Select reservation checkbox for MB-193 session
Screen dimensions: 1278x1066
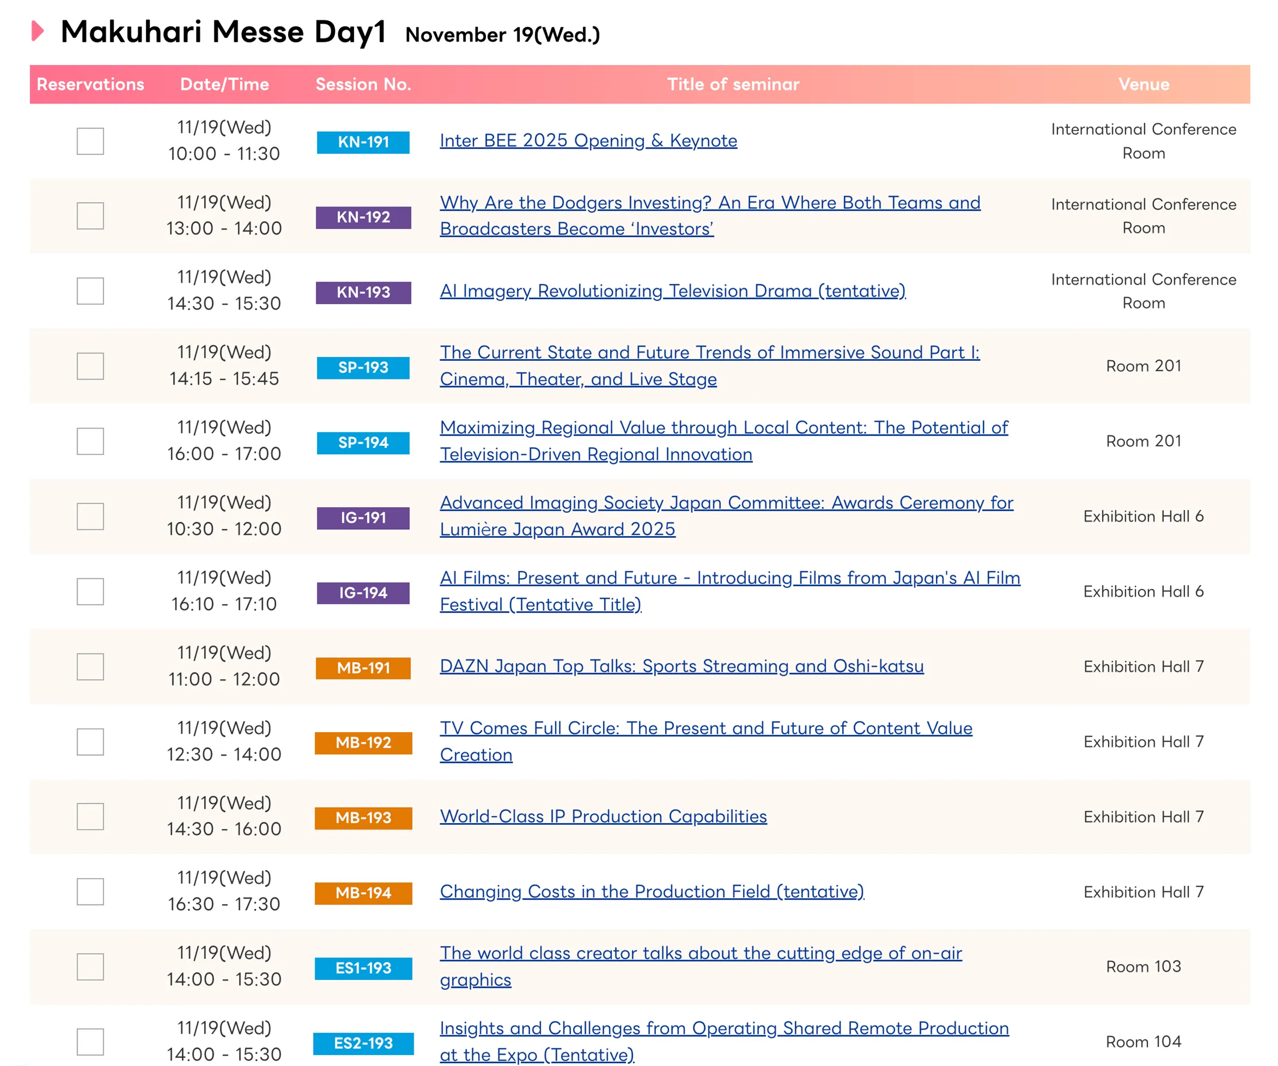[x=90, y=817]
